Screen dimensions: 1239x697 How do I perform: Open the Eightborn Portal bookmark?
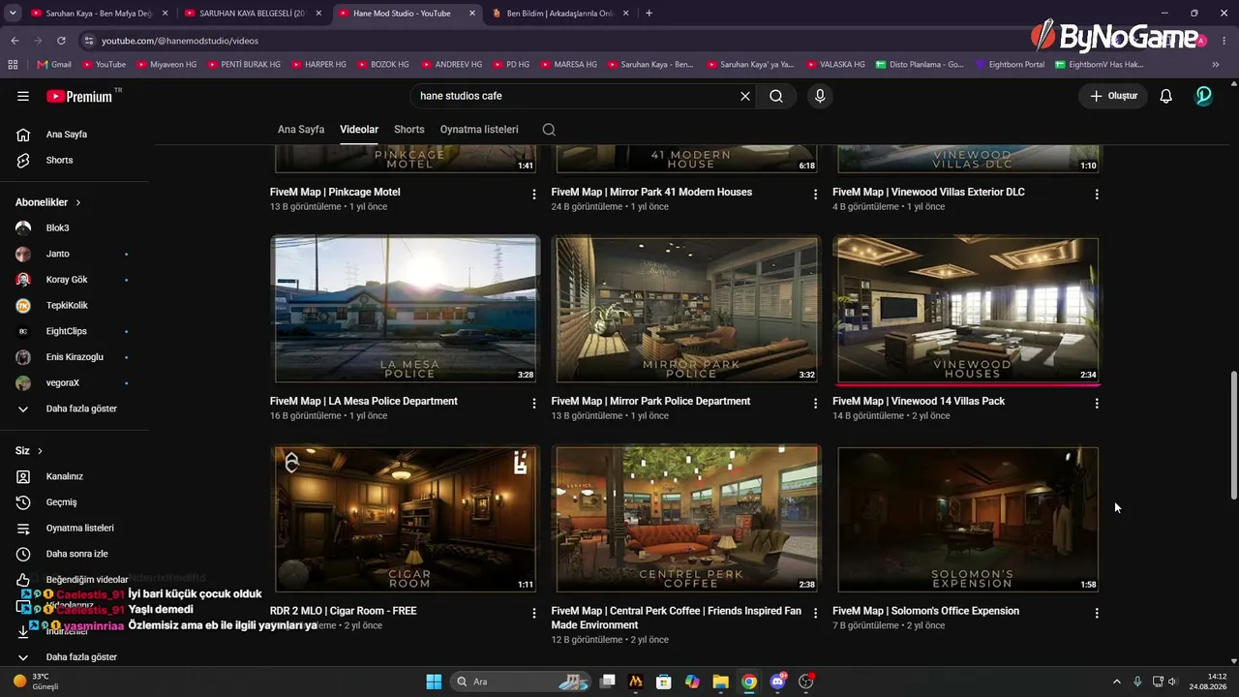tap(1010, 65)
